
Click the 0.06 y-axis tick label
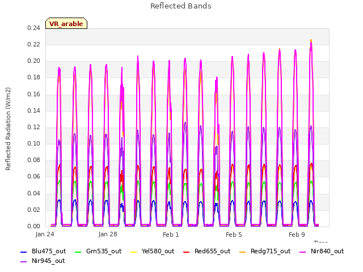34,177
